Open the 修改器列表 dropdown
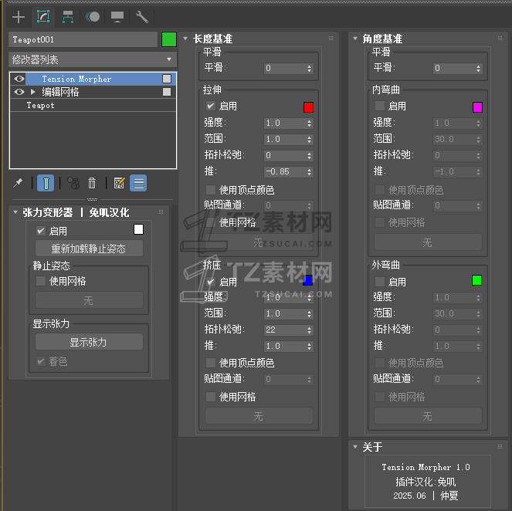 pyautogui.click(x=93, y=59)
